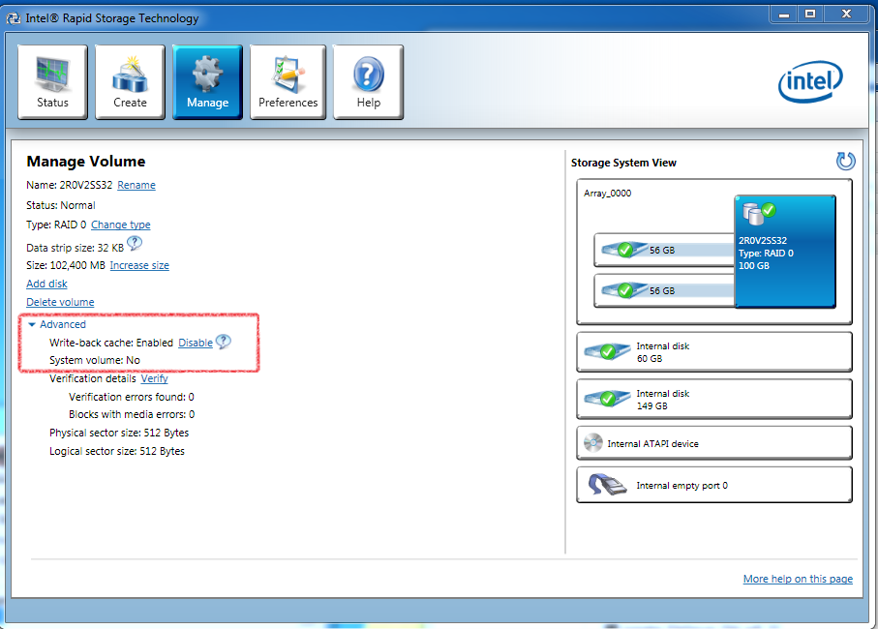Click the Internal ATAPI device disc icon
Screen dimensions: 878x629
coord(593,442)
